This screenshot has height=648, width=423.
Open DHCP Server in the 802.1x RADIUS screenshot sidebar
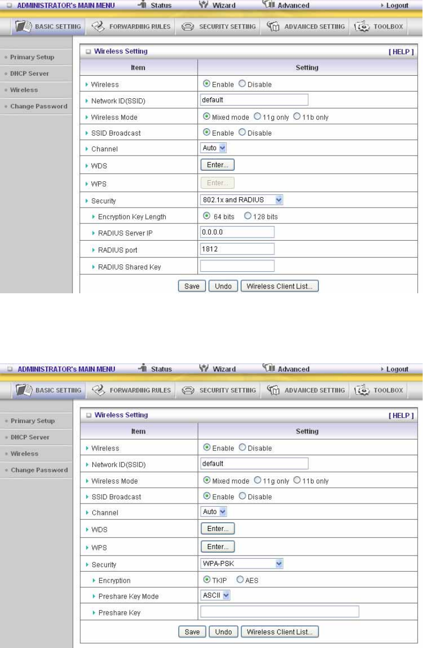29,74
